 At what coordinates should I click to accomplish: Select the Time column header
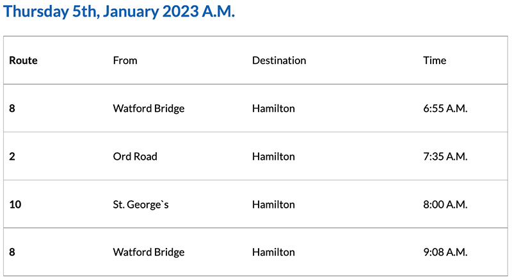pyautogui.click(x=435, y=61)
